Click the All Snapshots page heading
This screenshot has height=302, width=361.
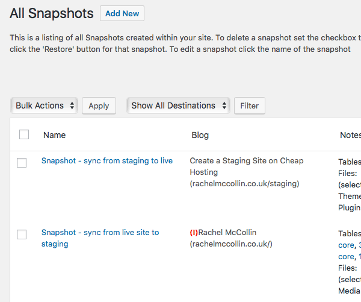(x=52, y=13)
